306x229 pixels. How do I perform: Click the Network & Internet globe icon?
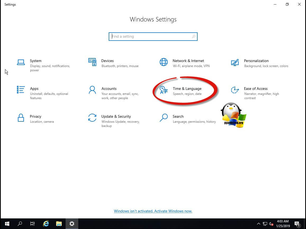point(164,62)
